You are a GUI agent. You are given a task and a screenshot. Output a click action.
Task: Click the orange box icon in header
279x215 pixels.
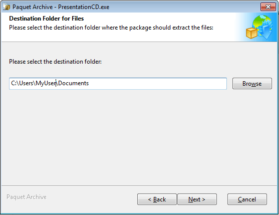pyautogui.click(x=251, y=33)
